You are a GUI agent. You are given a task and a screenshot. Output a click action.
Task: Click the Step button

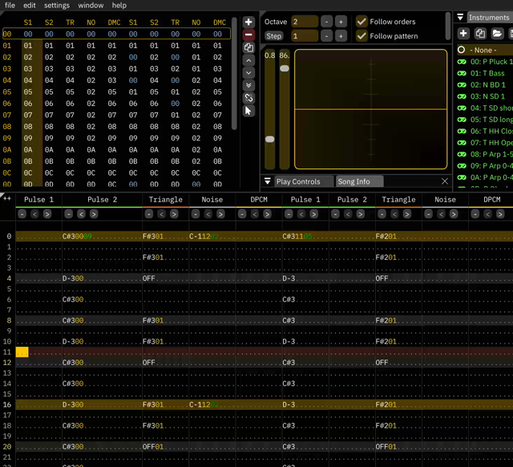click(274, 36)
